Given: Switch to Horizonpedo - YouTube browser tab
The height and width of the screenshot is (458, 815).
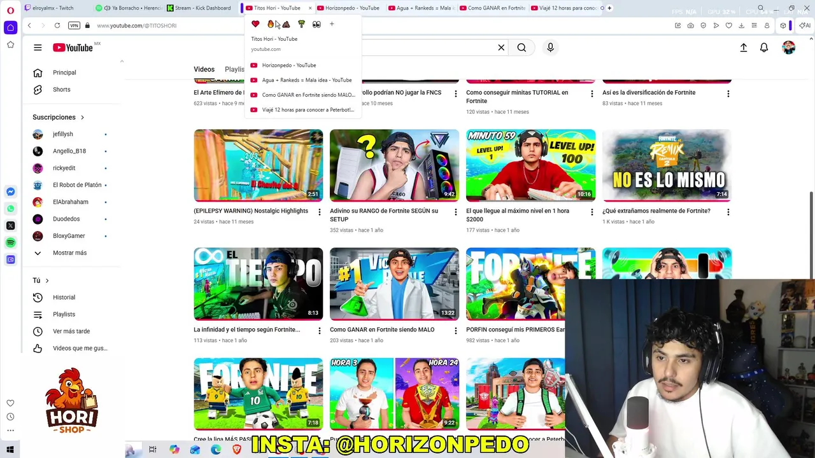Looking at the screenshot, I should 352,8.
